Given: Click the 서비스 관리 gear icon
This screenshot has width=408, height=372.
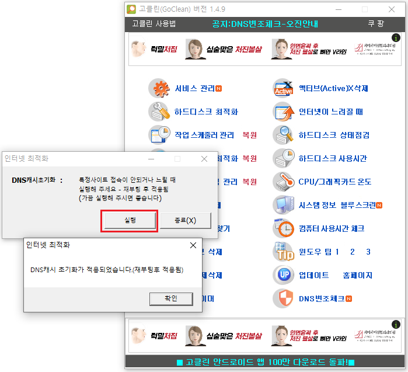Looking at the screenshot, I should coord(159,88).
